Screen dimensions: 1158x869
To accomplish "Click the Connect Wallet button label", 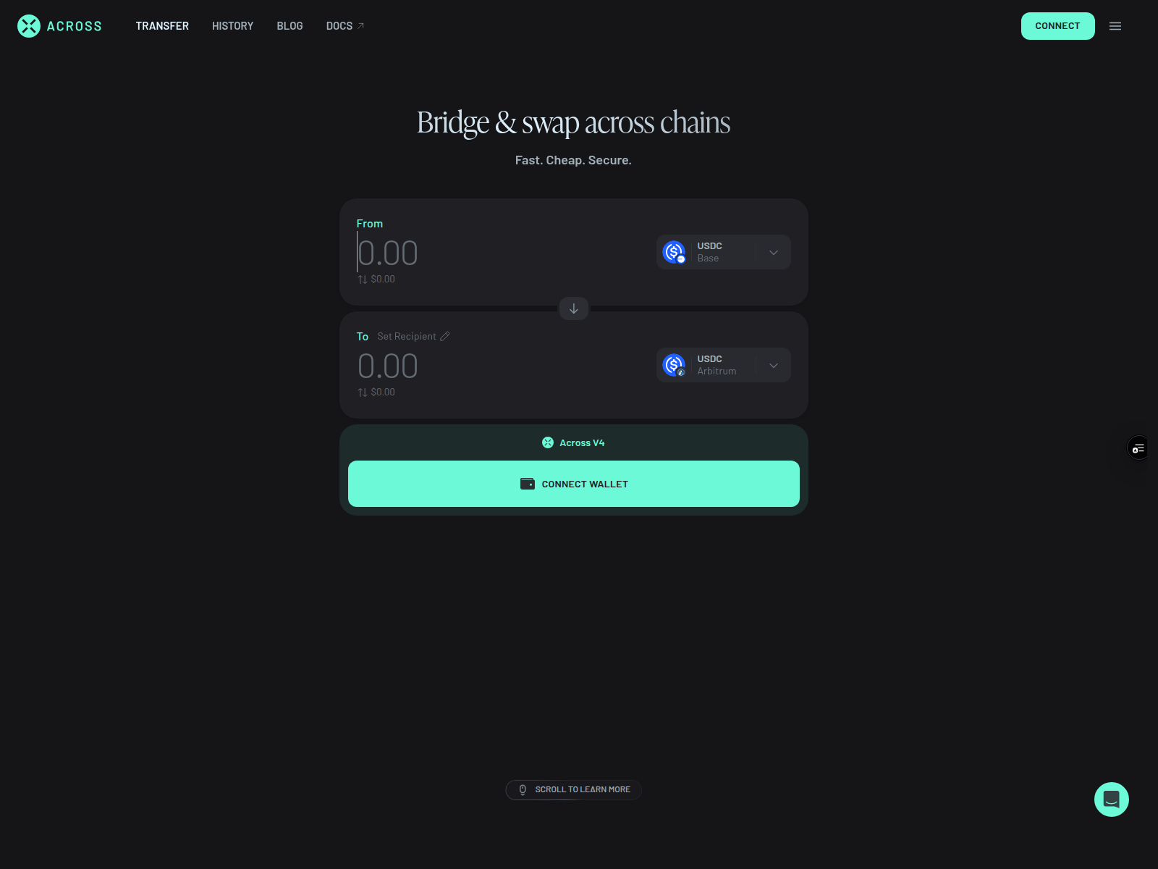I will click(x=585, y=484).
